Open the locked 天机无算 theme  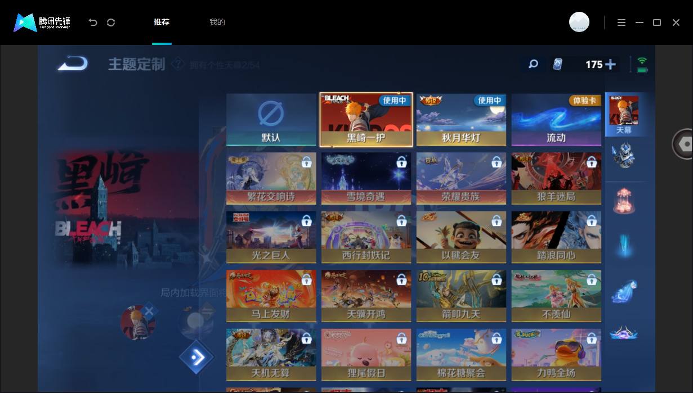271,355
